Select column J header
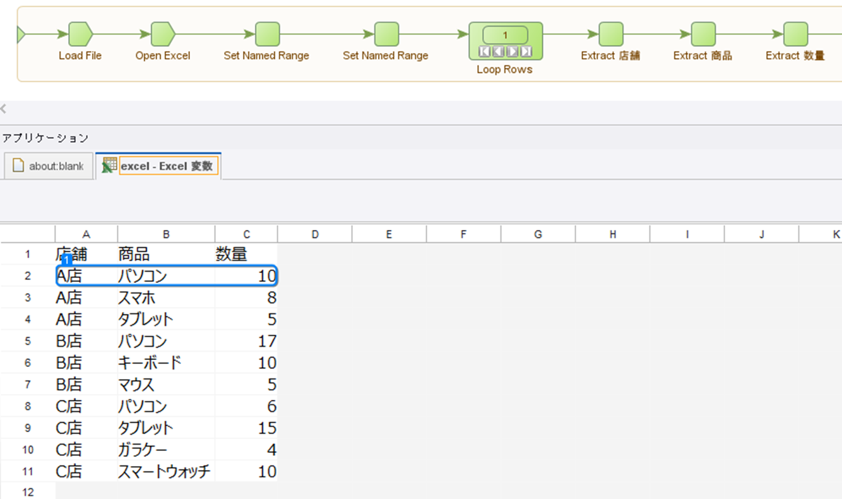 (761, 234)
